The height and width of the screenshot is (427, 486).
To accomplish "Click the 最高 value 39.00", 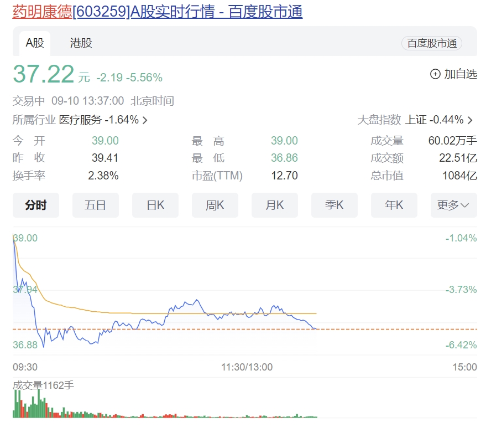I will (284, 141).
